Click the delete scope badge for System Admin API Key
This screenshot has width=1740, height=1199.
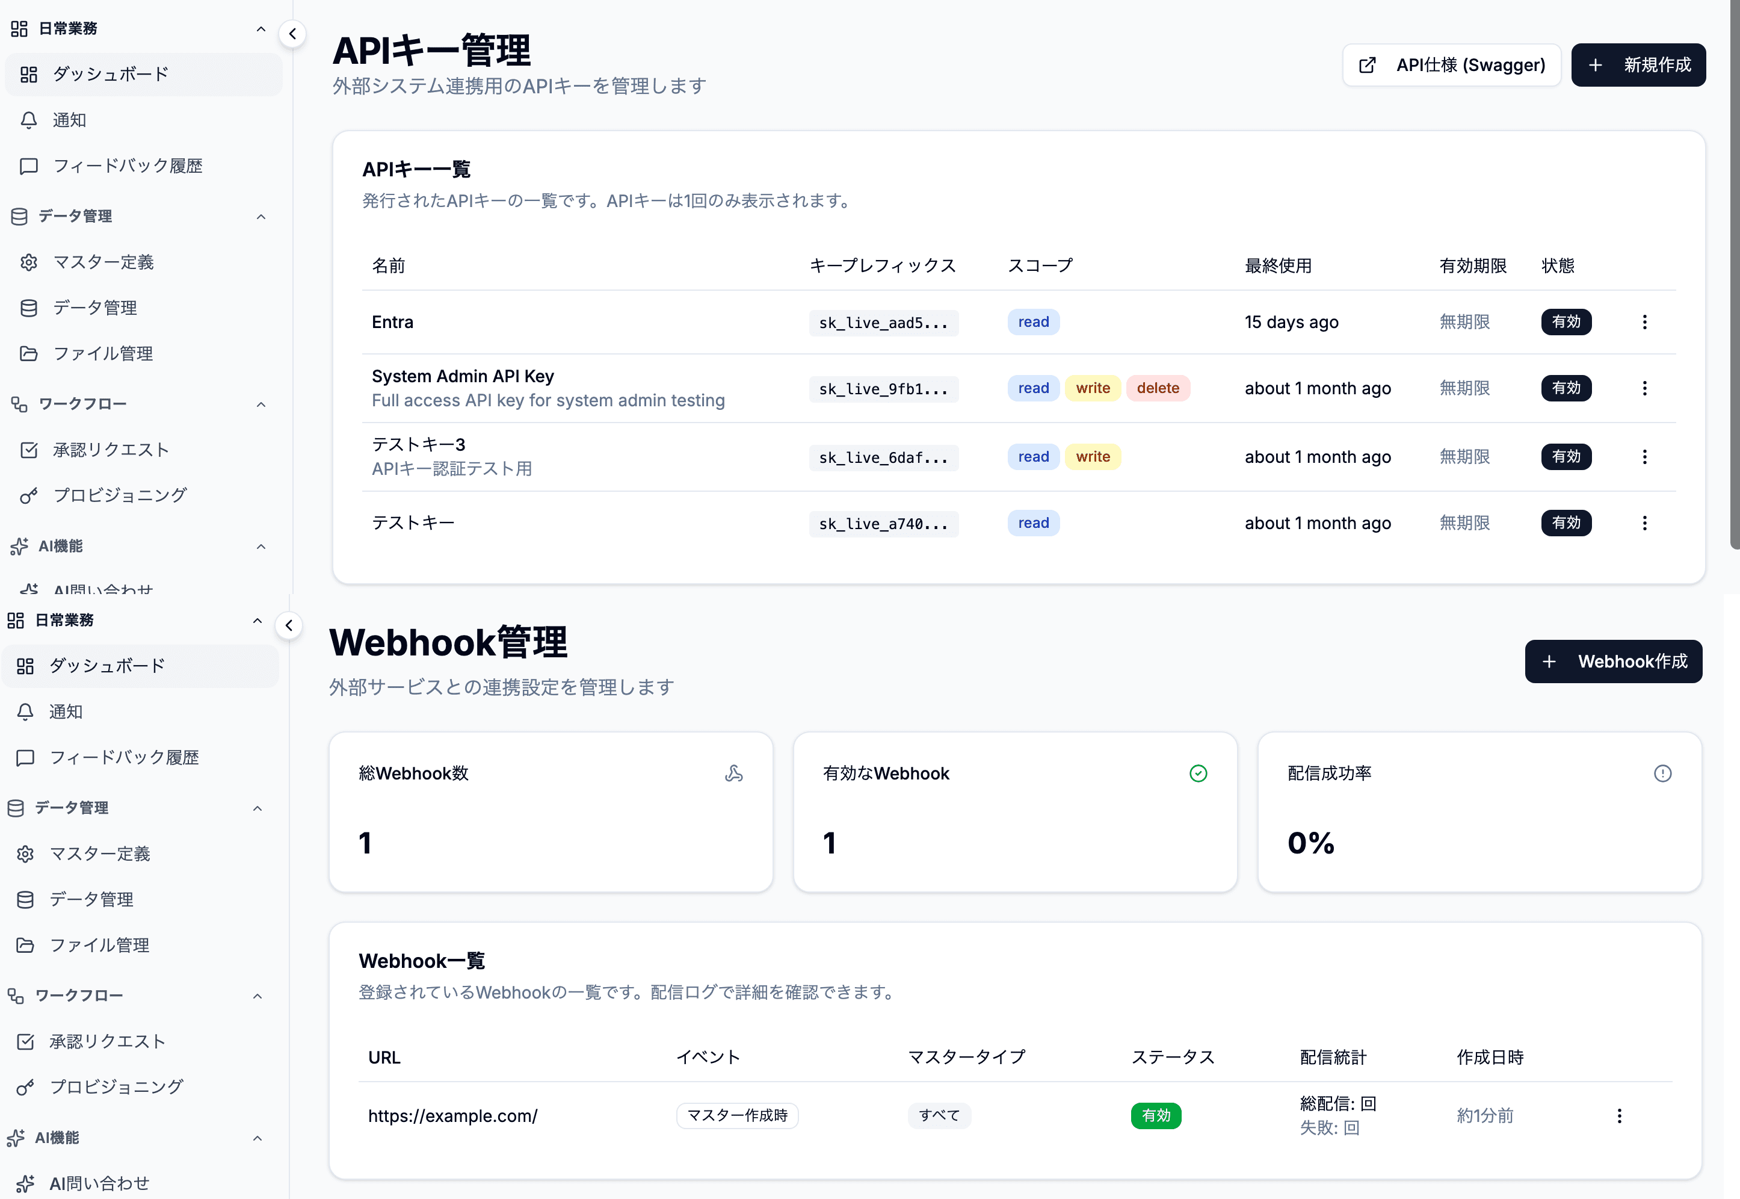[x=1157, y=388]
